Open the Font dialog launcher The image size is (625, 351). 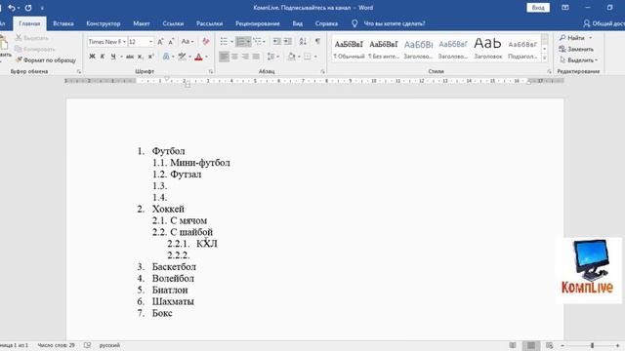tap(211, 71)
